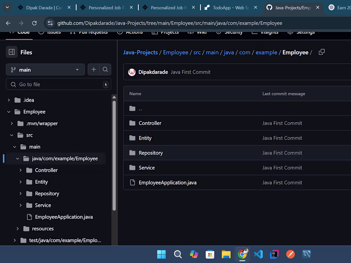Image resolution: width=351 pixels, height=263 pixels.
Task: Collapse the main folder in tree
Action: click(x=15, y=147)
